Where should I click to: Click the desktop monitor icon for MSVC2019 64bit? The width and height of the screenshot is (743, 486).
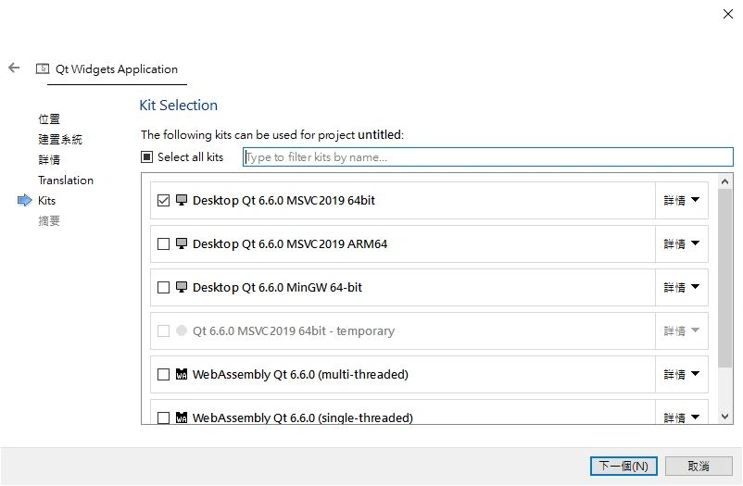tap(182, 201)
